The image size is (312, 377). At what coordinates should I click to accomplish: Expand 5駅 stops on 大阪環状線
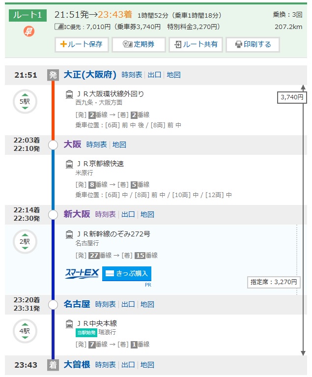(x=25, y=101)
